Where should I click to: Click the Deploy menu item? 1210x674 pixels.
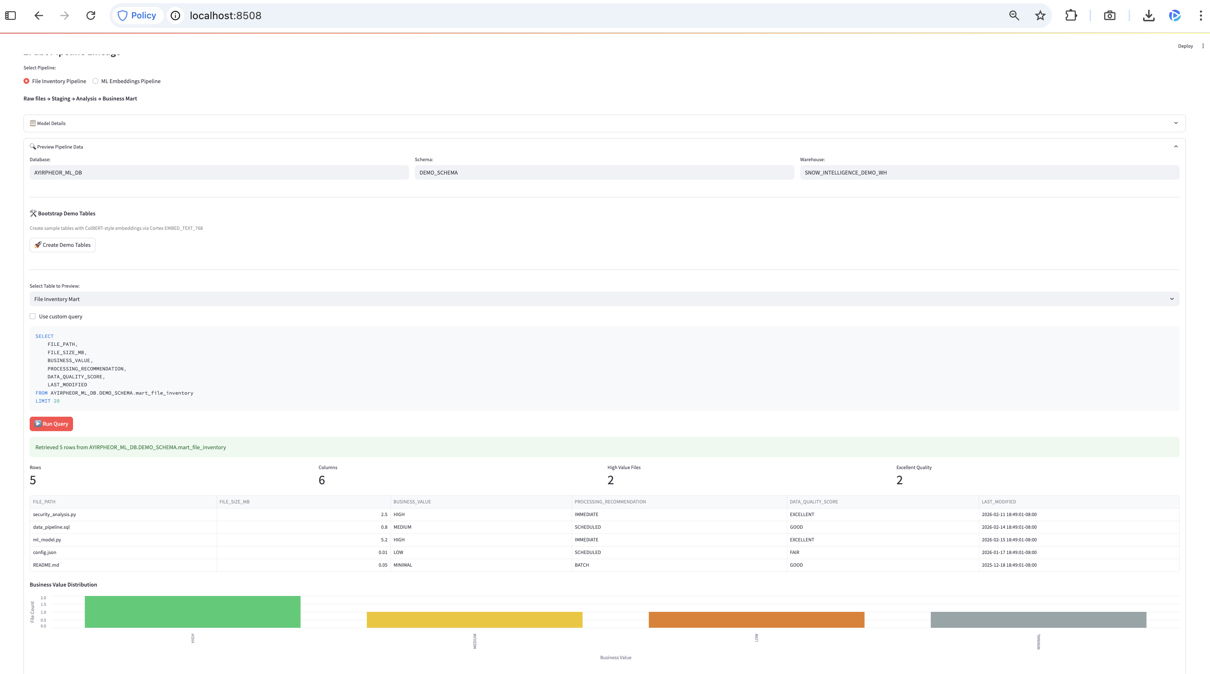pyautogui.click(x=1185, y=46)
